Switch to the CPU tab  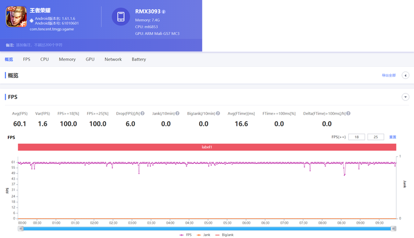point(44,59)
